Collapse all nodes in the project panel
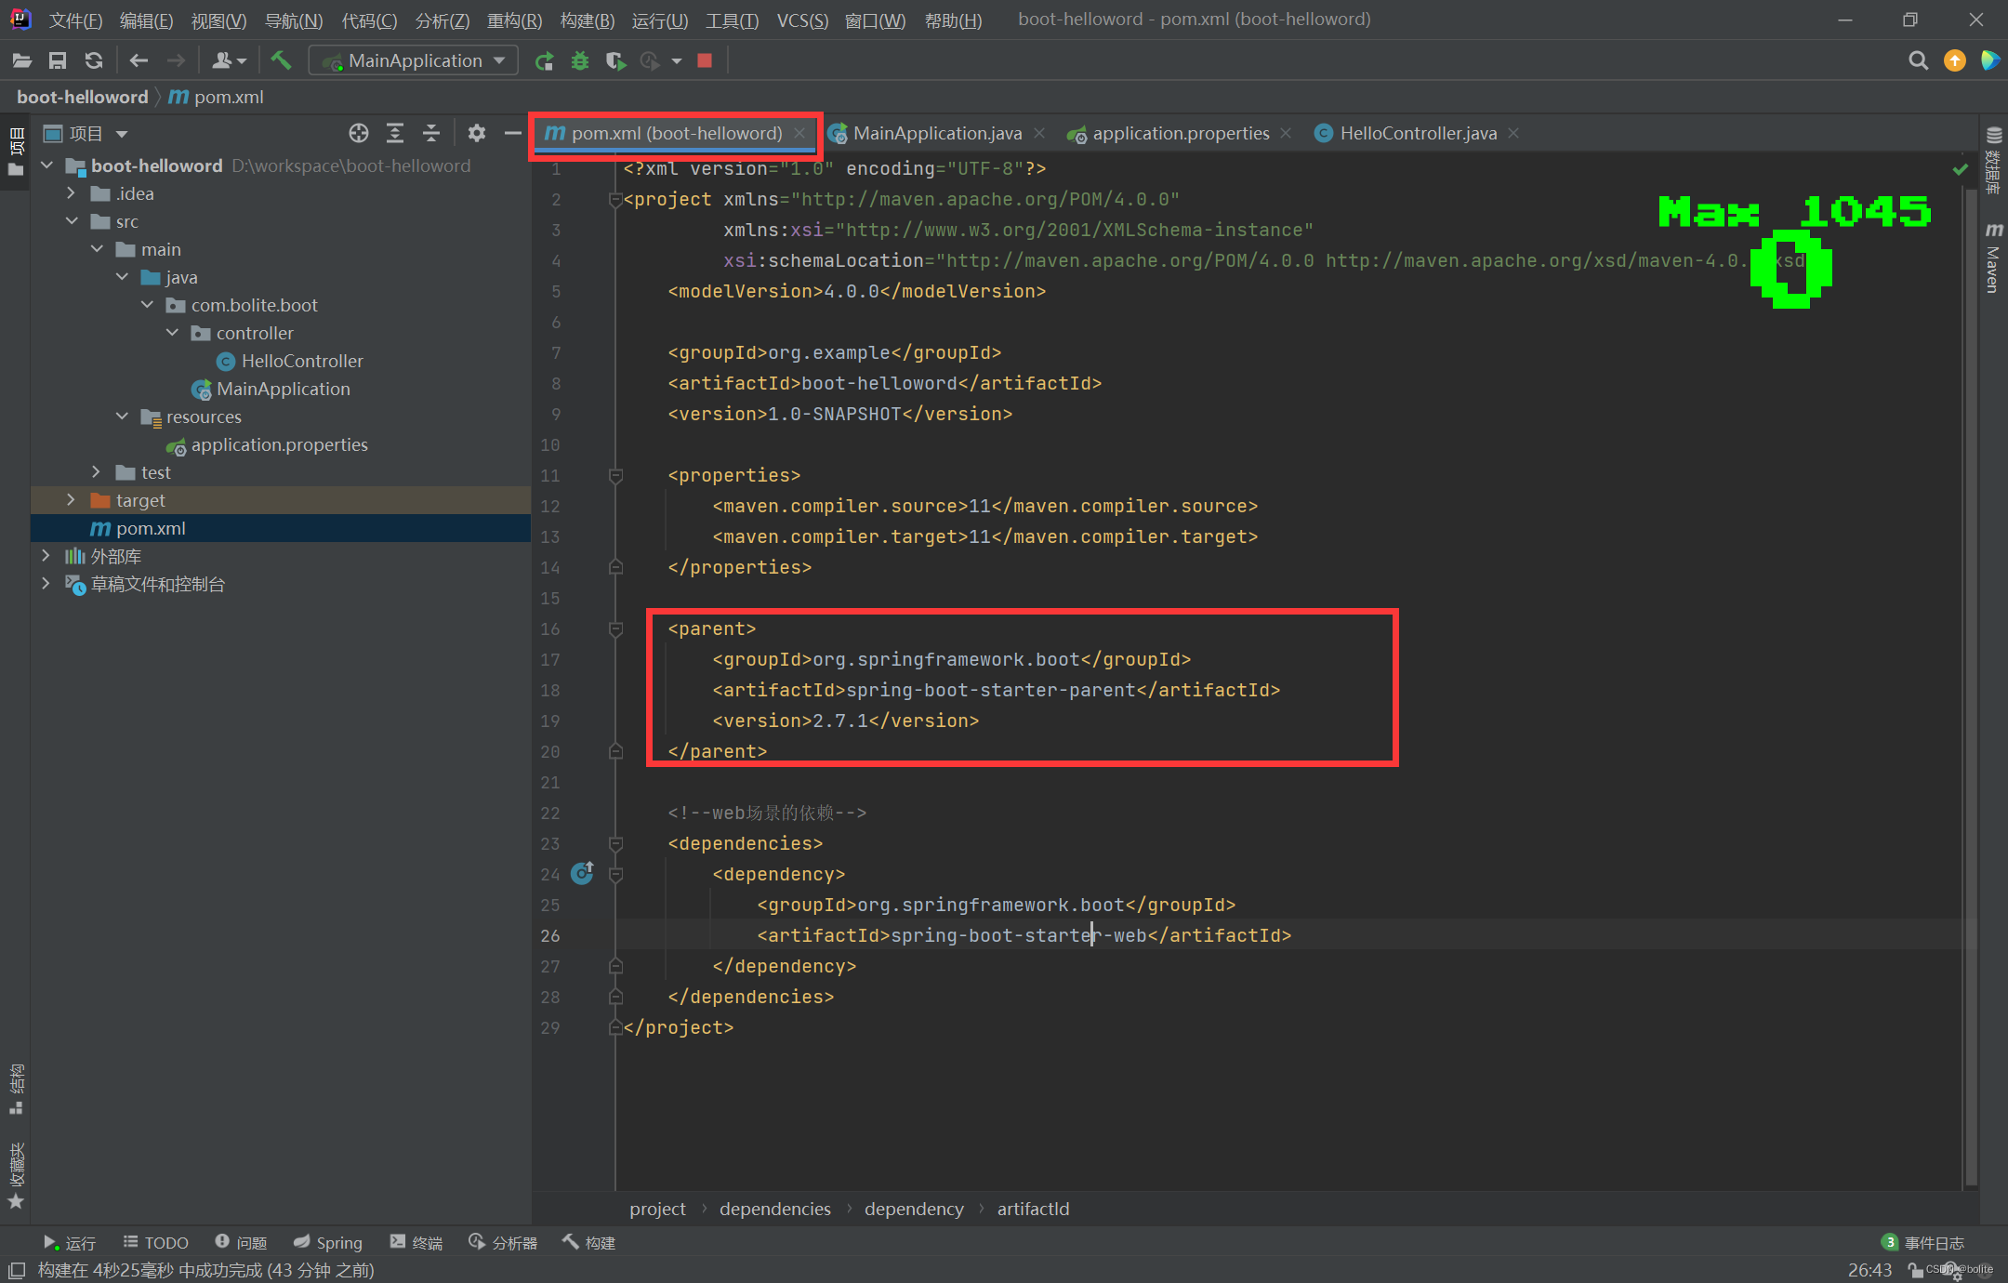2008x1283 pixels. [x=431, y=133]
